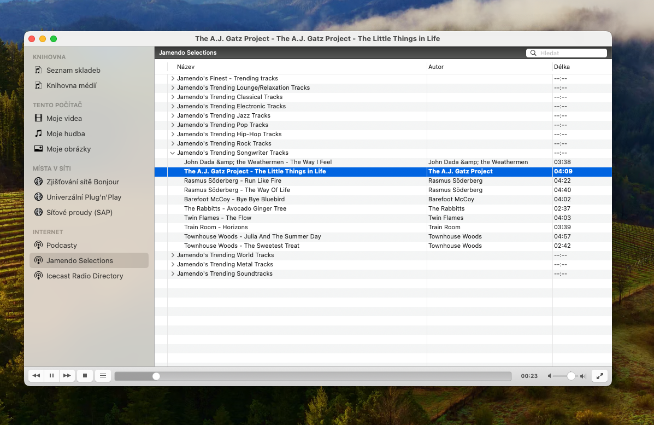Viewport: 654px width, 425px height.
Task: Select Rasmus Söderberg - The Way Of Life
Action: pyautogui.click(x=237, y=190)
